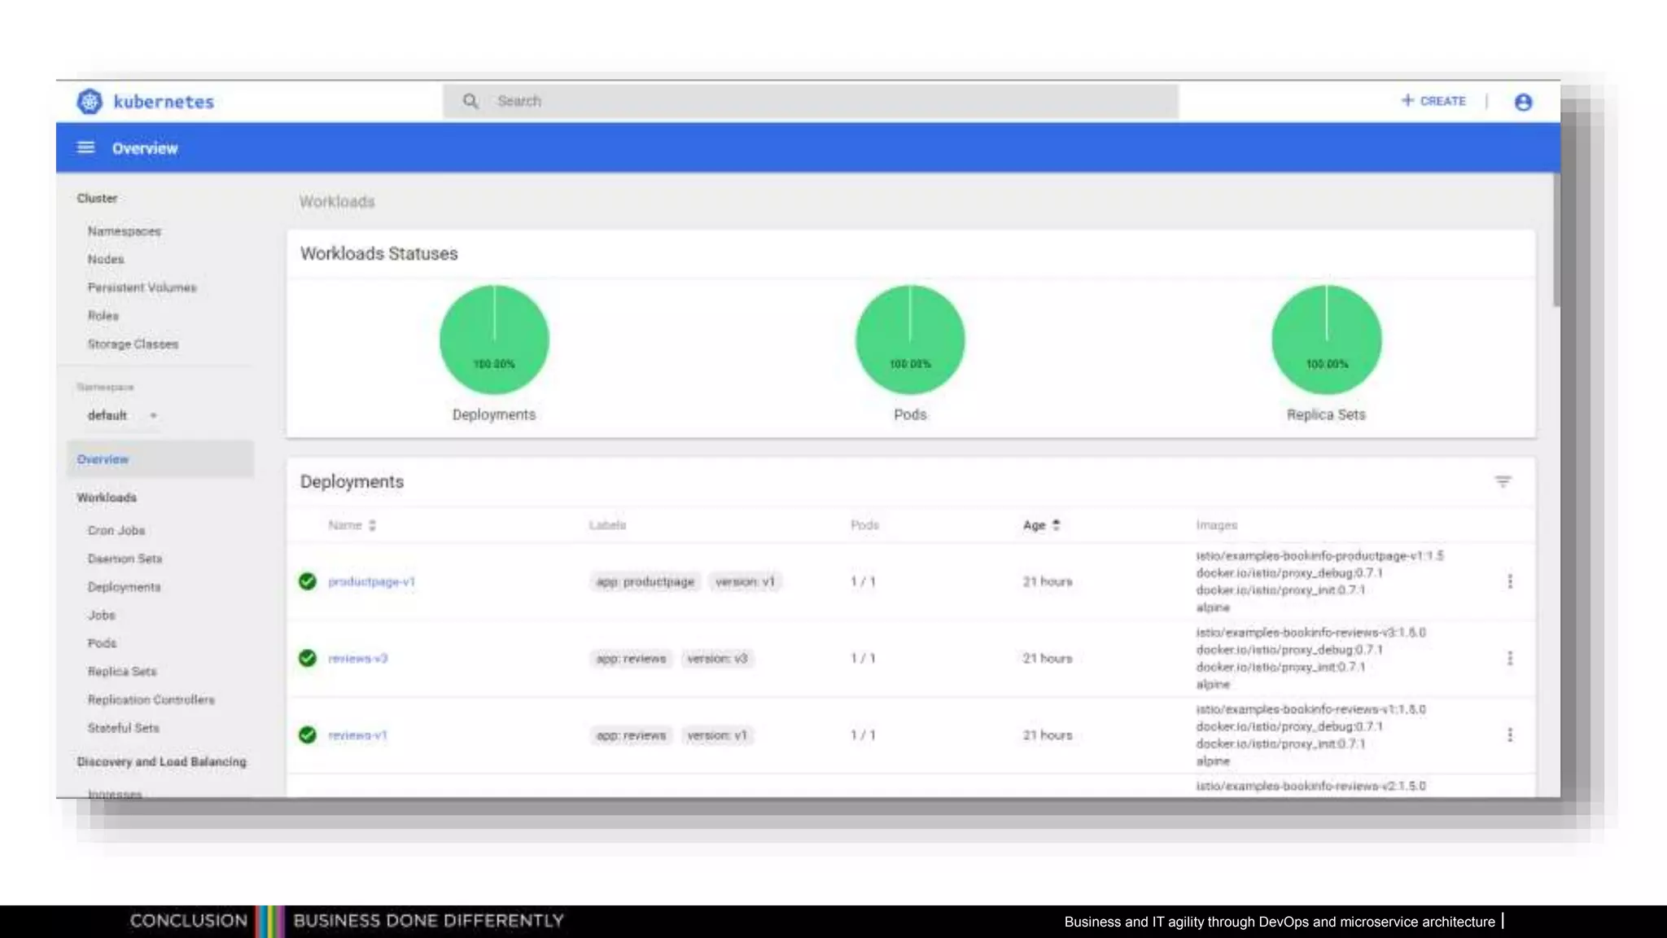
Task: Select Overview in the sidebar
Action: tap(160, 459)
